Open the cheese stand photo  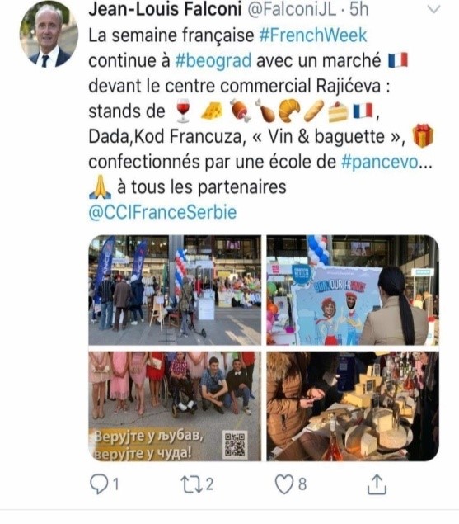click(353, 406)
